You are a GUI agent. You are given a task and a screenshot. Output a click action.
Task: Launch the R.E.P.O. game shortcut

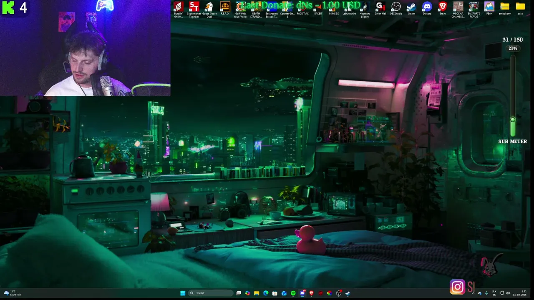click(225, 9)
